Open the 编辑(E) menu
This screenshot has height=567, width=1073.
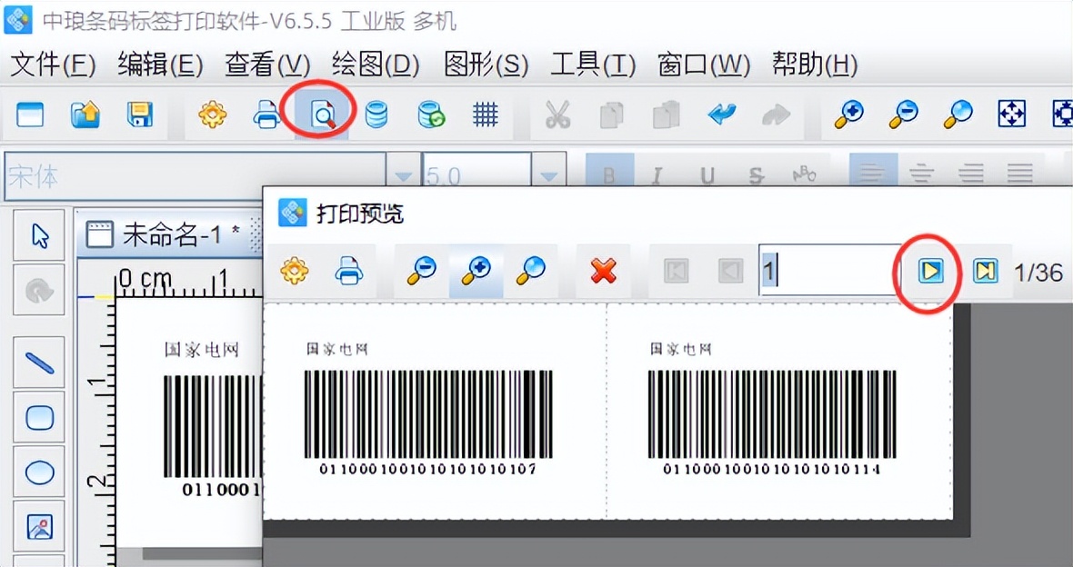160,65
